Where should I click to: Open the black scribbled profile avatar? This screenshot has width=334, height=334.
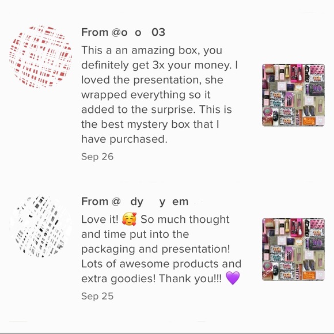(x=40, y=226)
